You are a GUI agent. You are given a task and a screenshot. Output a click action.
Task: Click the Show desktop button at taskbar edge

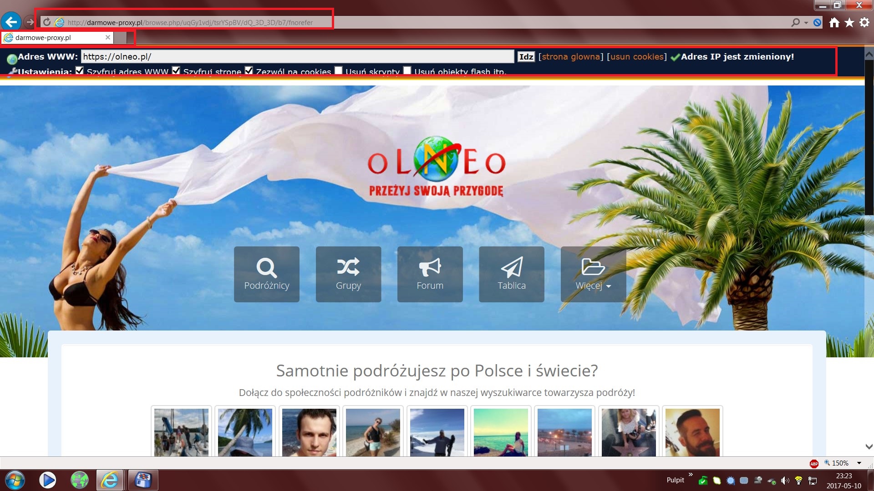pos(870,481)
